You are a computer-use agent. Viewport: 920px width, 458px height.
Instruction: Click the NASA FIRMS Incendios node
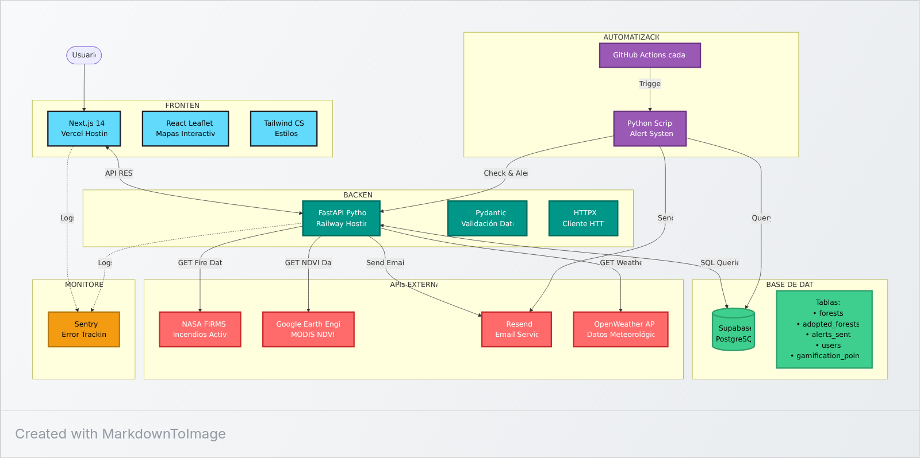200,329
